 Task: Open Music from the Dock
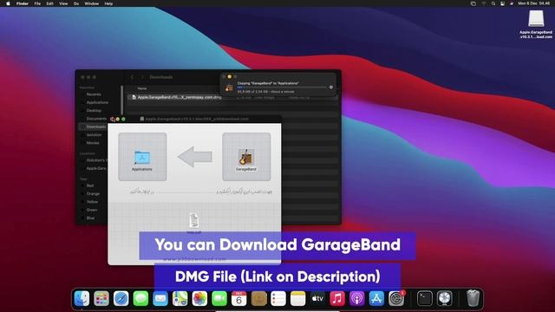click(337, 298)
